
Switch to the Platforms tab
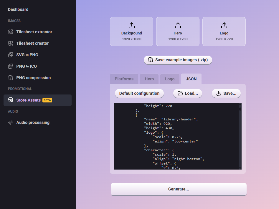[x=124, y=79]
